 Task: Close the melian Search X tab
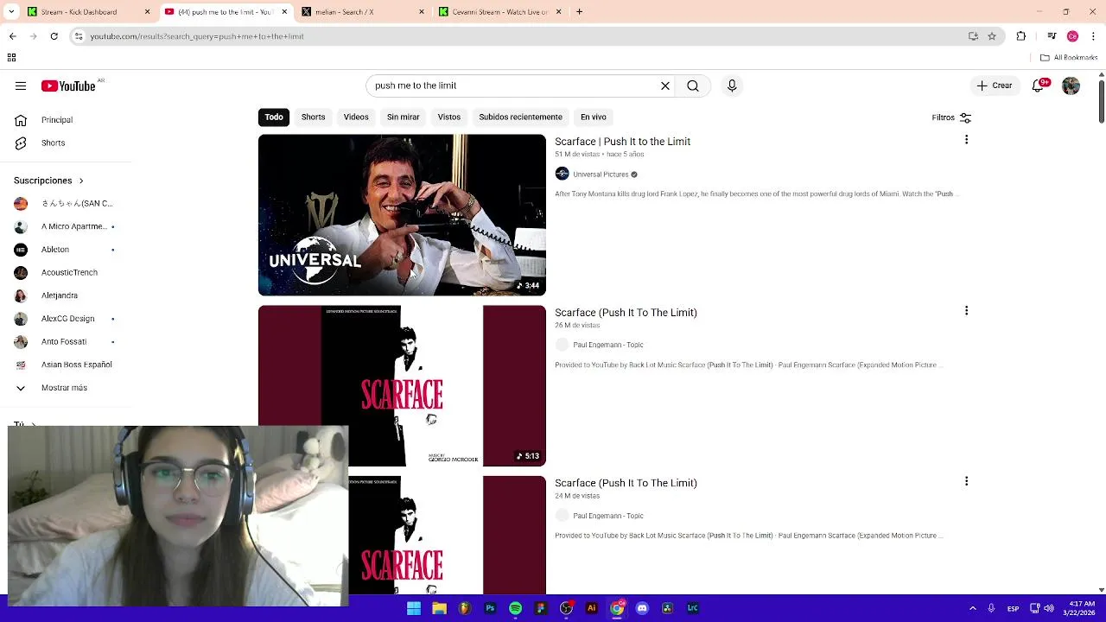click(422, 11)
